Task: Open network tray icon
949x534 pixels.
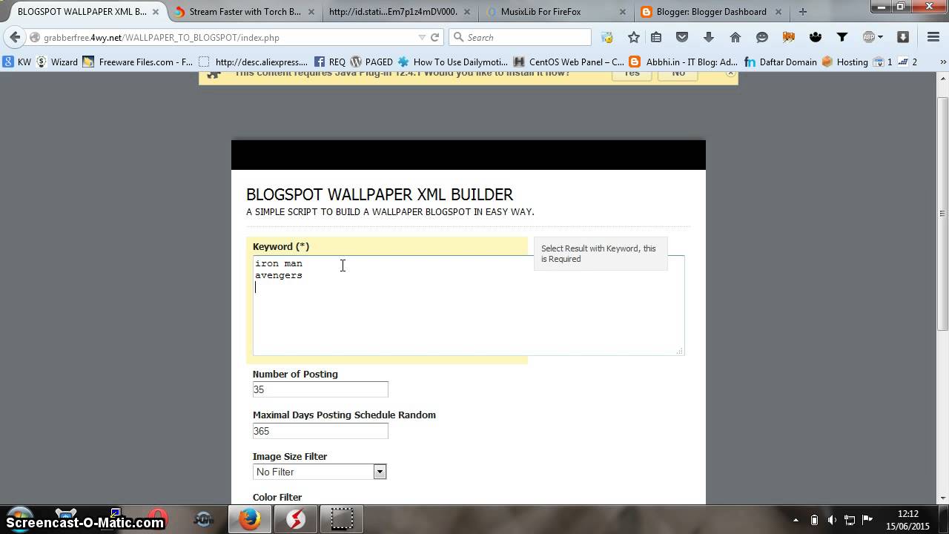Action: [x=850, y=520]
